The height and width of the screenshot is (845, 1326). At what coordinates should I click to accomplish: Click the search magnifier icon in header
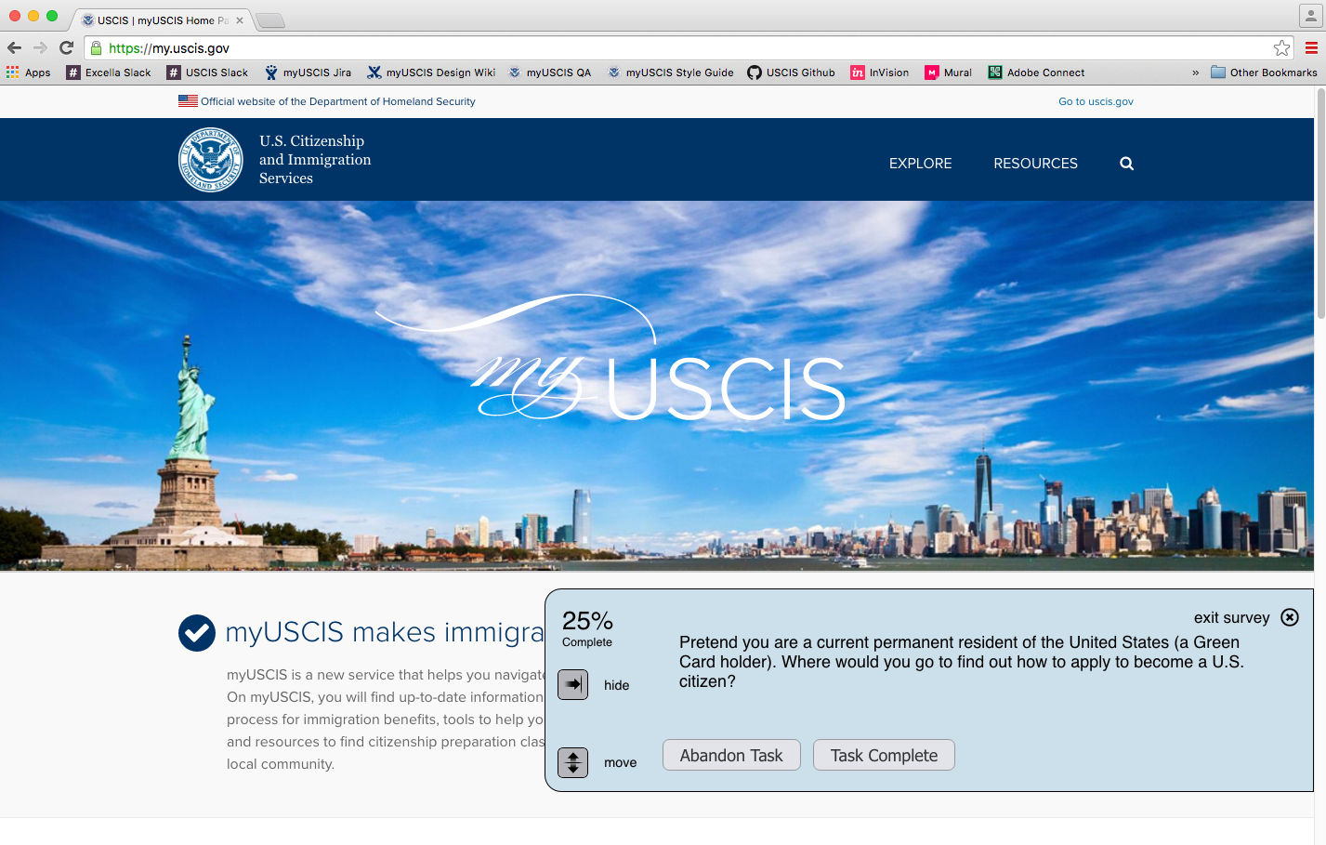coord(1126,164)
